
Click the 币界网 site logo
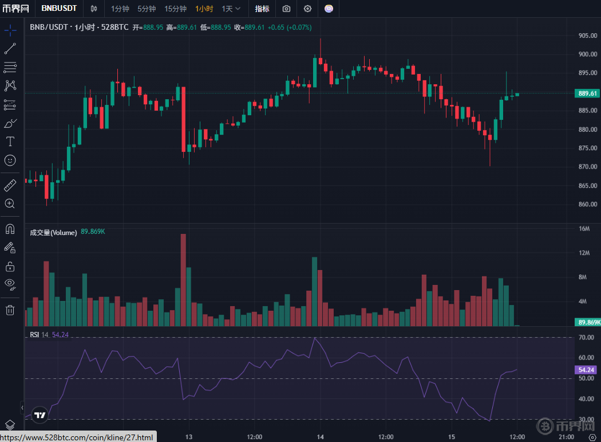(x=15, y=9)
